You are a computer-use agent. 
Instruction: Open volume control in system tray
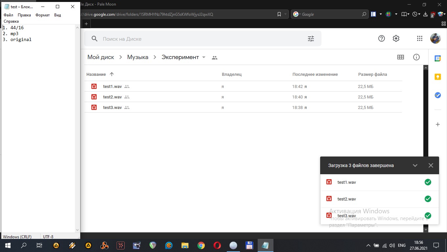click(392, 245)
